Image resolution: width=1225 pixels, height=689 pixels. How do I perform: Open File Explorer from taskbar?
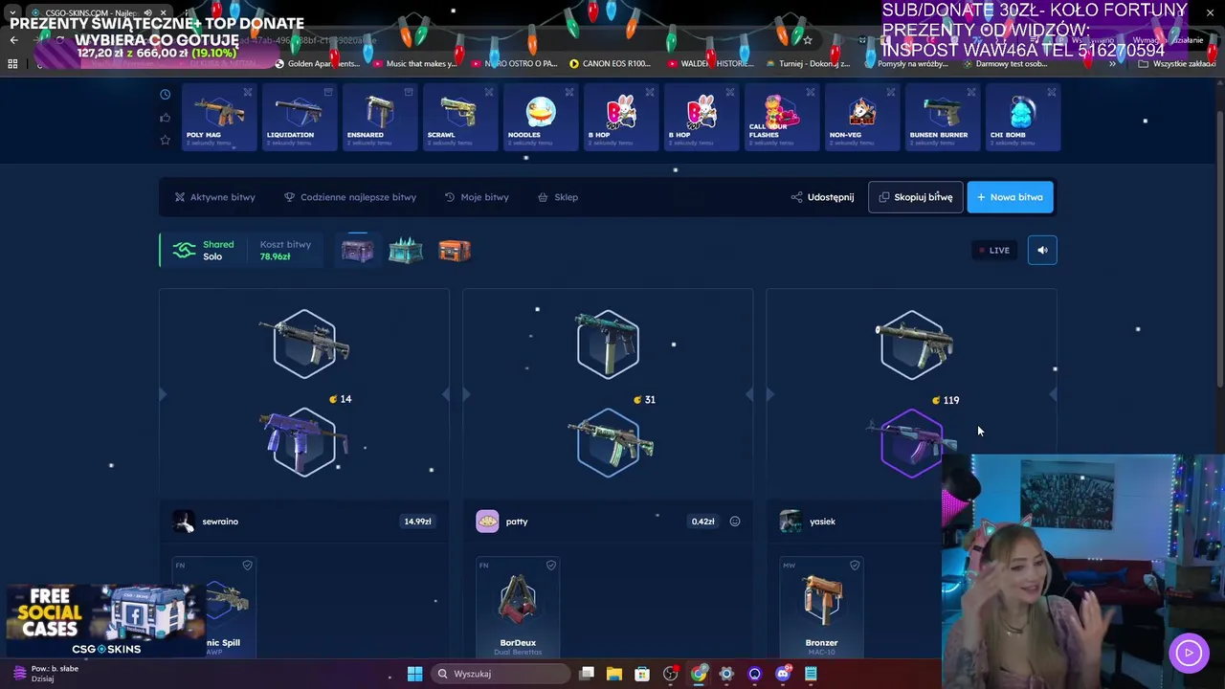click(614, 674)
